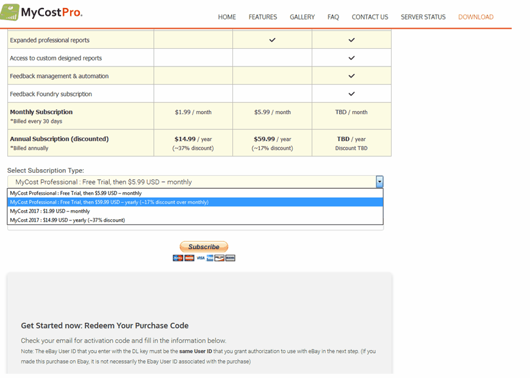Navigate to FAQ
The width and height of the screenshot is (530, 378).
coord(333,17)
